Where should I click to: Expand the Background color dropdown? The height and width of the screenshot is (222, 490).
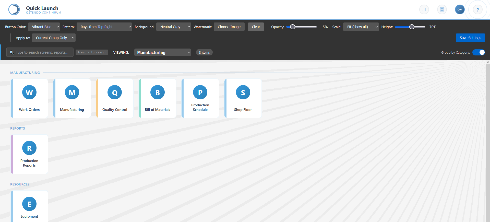(174, 27)
